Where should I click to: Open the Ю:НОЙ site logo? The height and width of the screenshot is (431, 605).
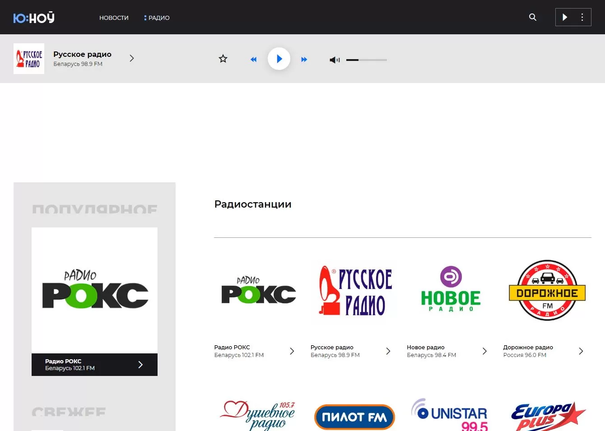[34, 18]
